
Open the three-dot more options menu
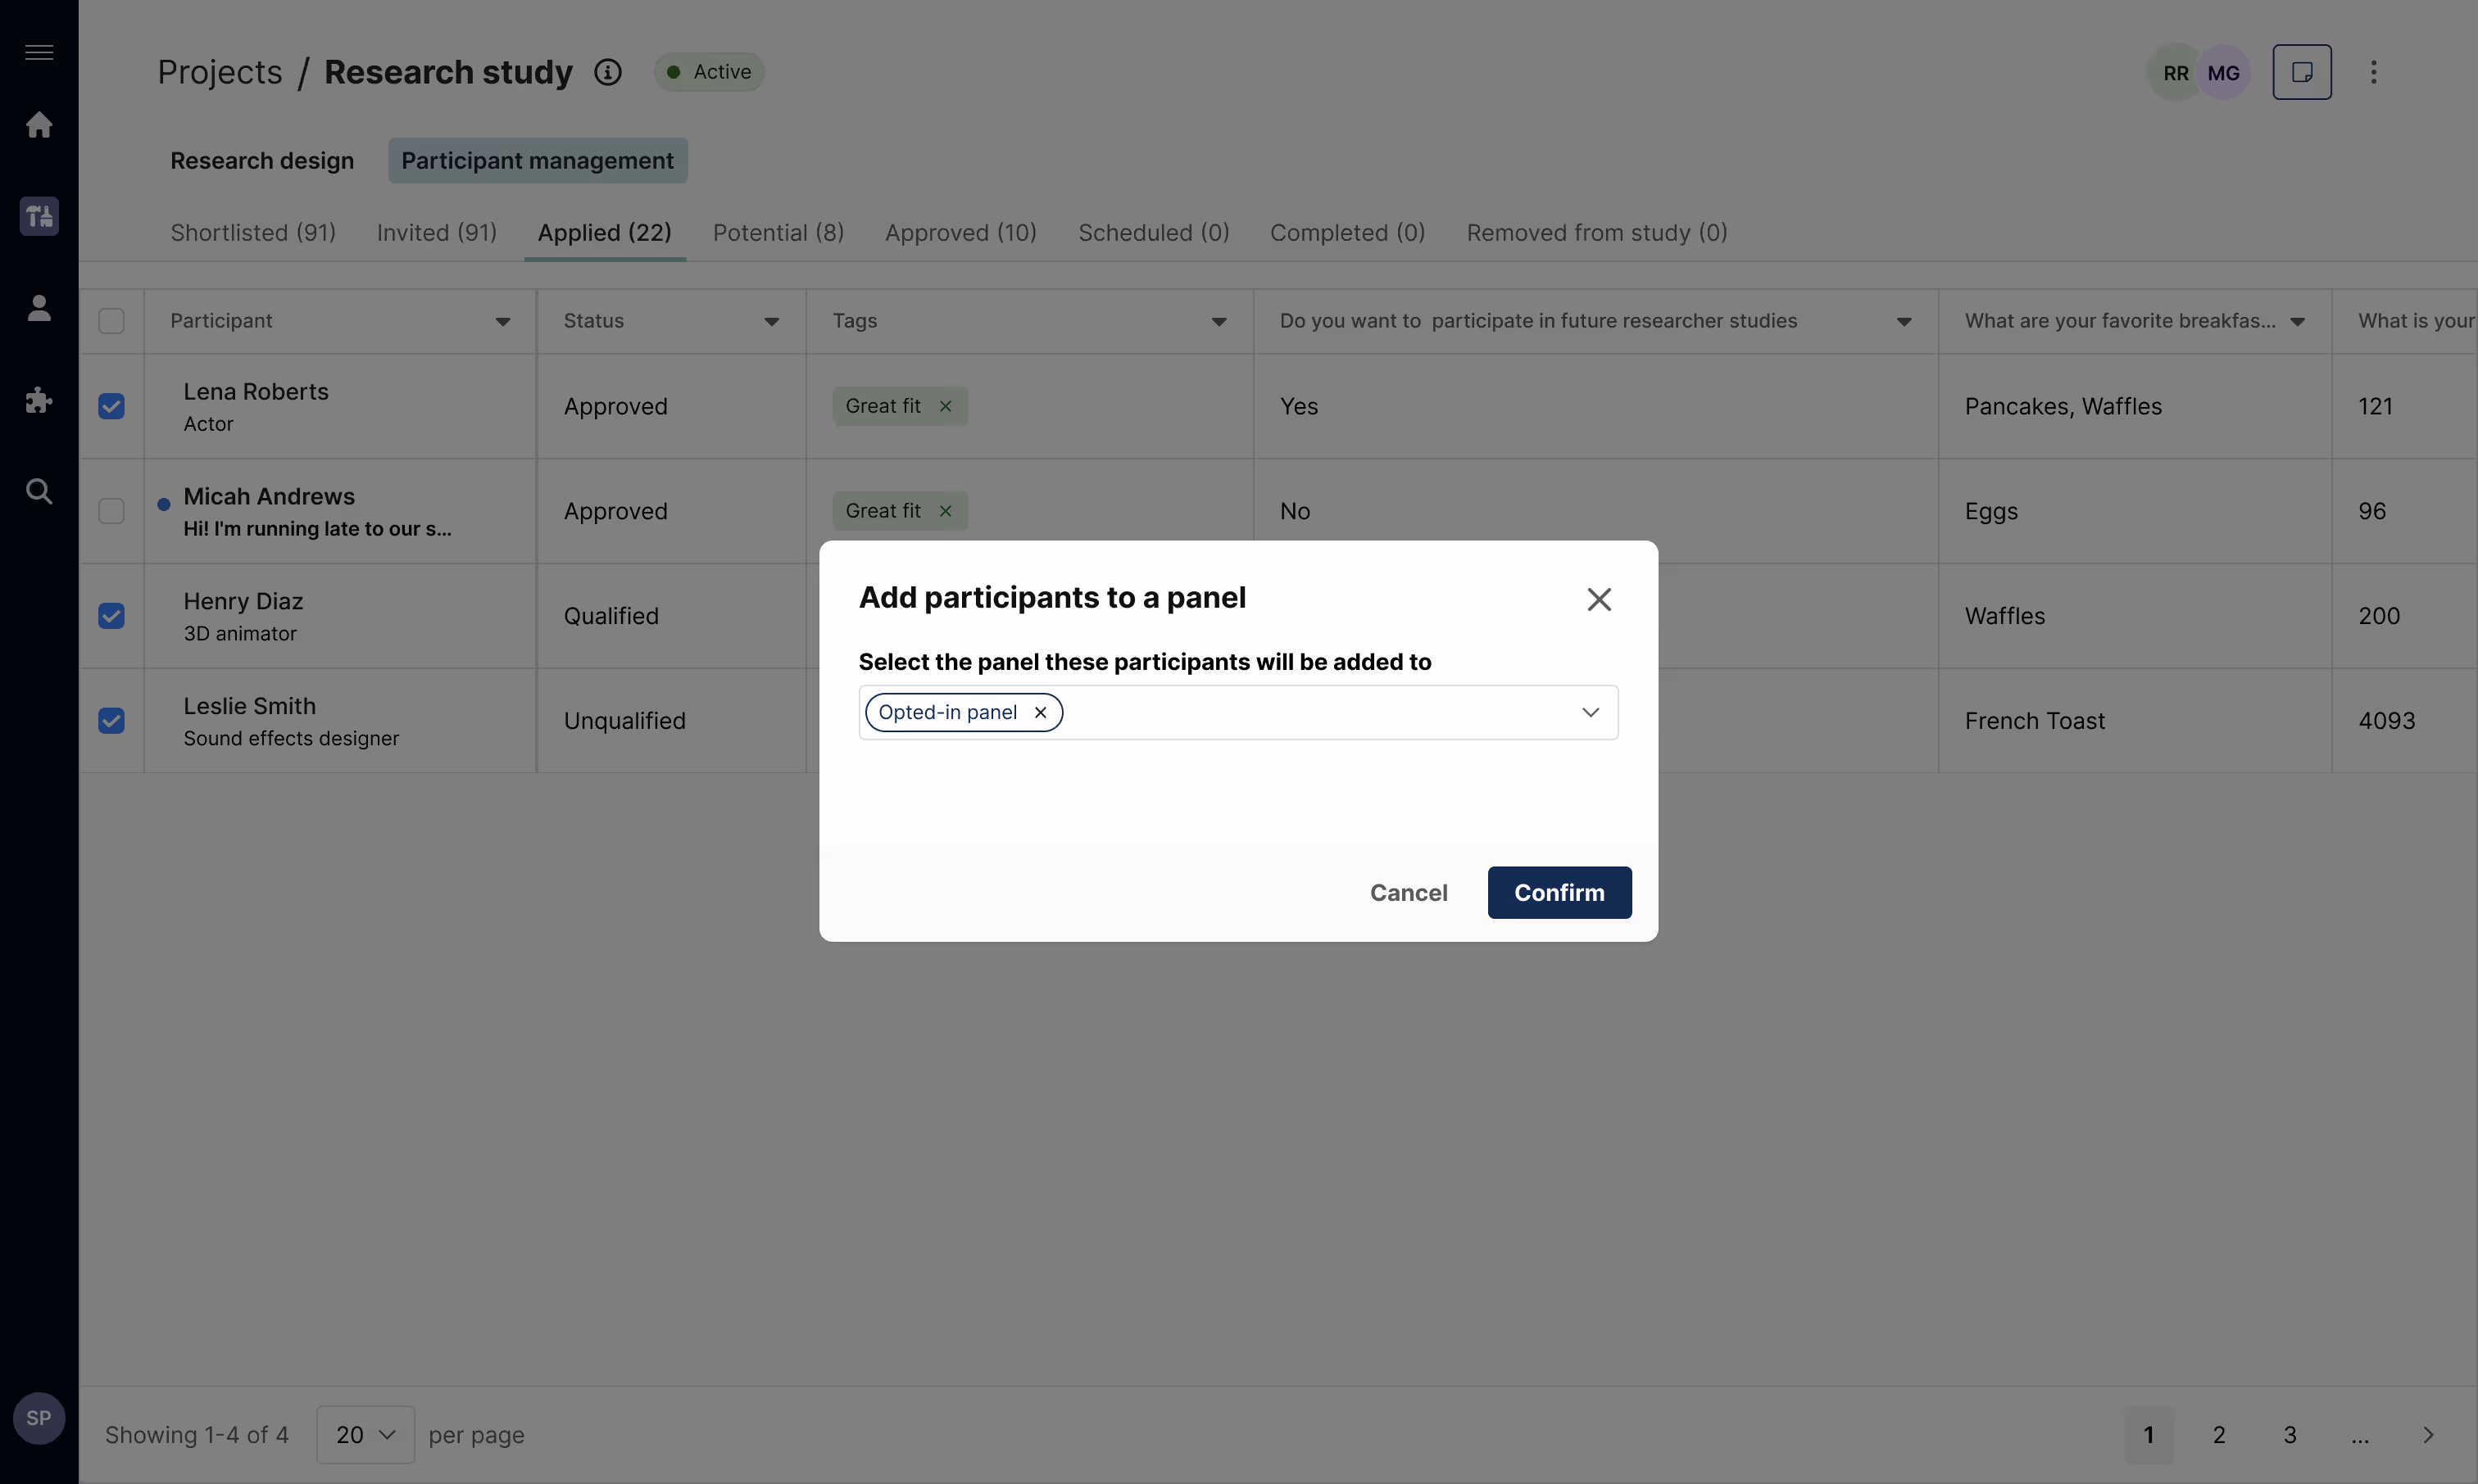click(2373, 72)
